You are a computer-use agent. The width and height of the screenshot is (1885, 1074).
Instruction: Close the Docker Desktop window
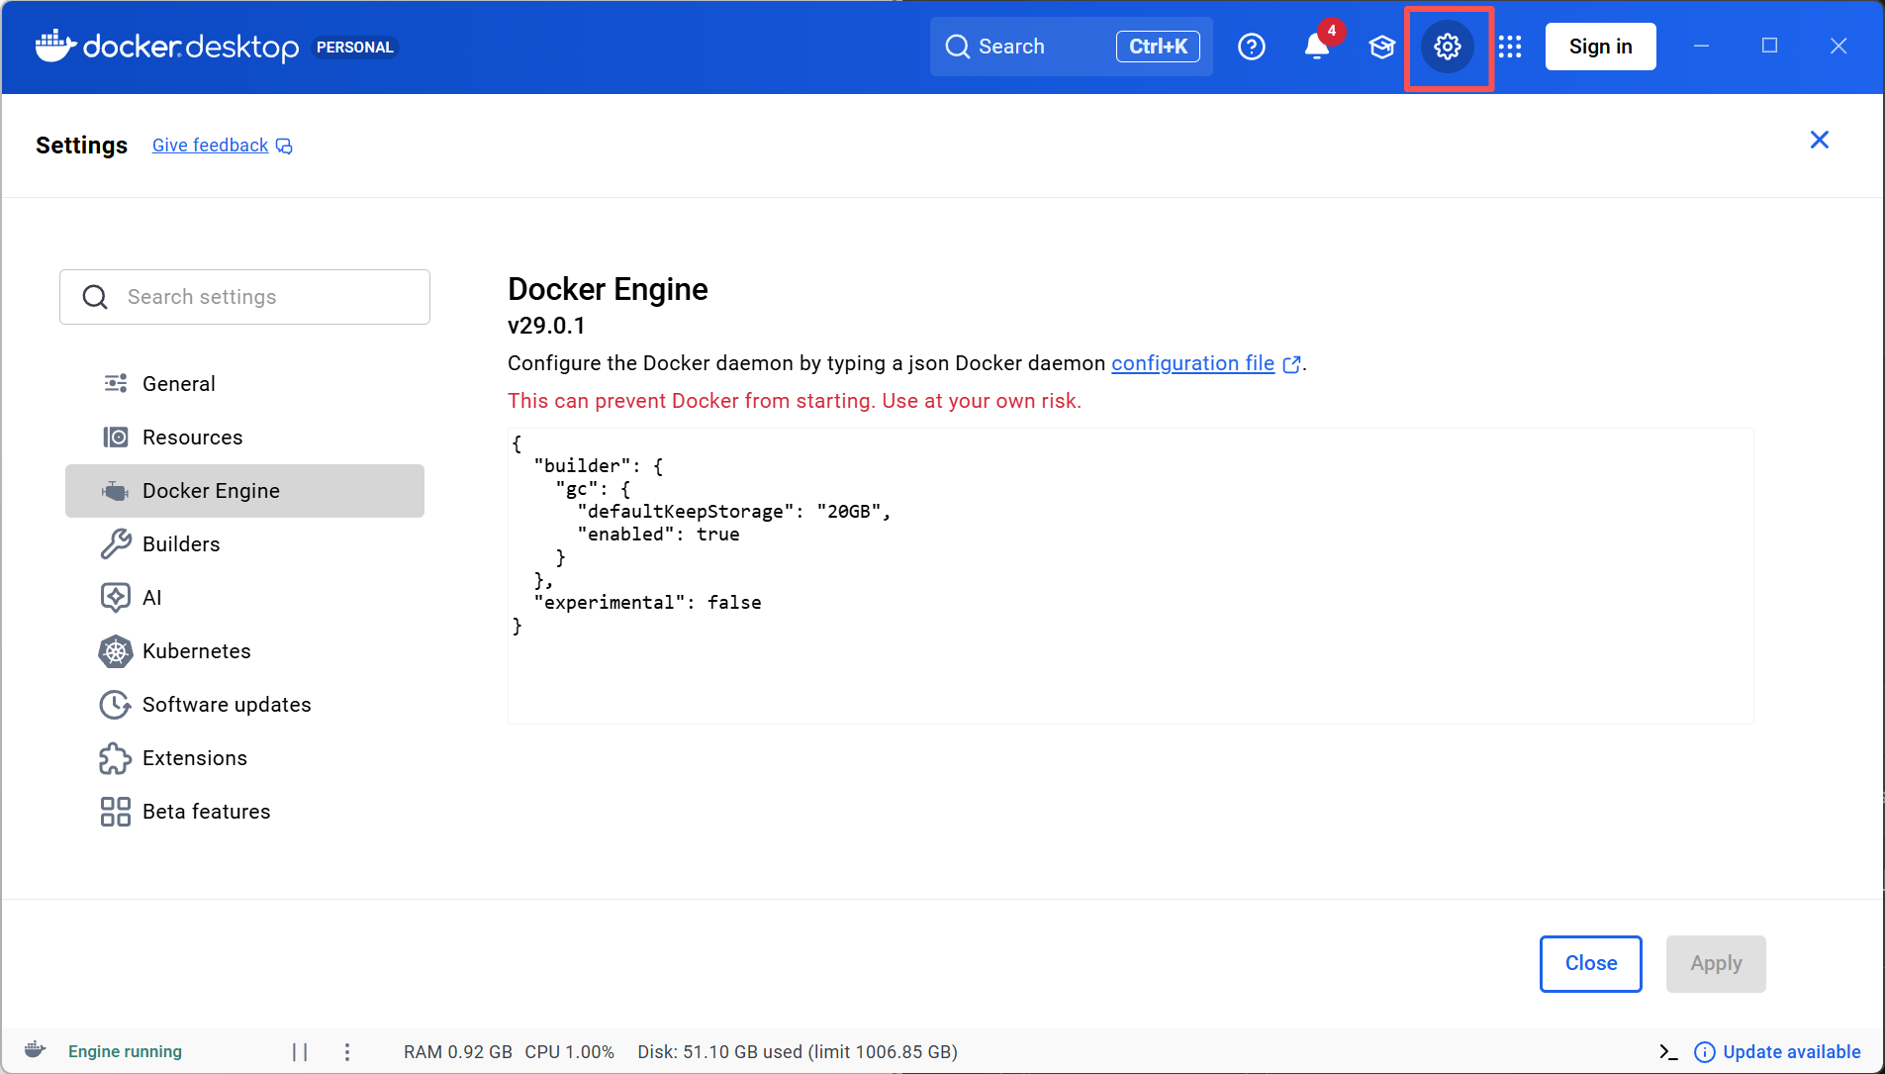[x=1838, y=47]
